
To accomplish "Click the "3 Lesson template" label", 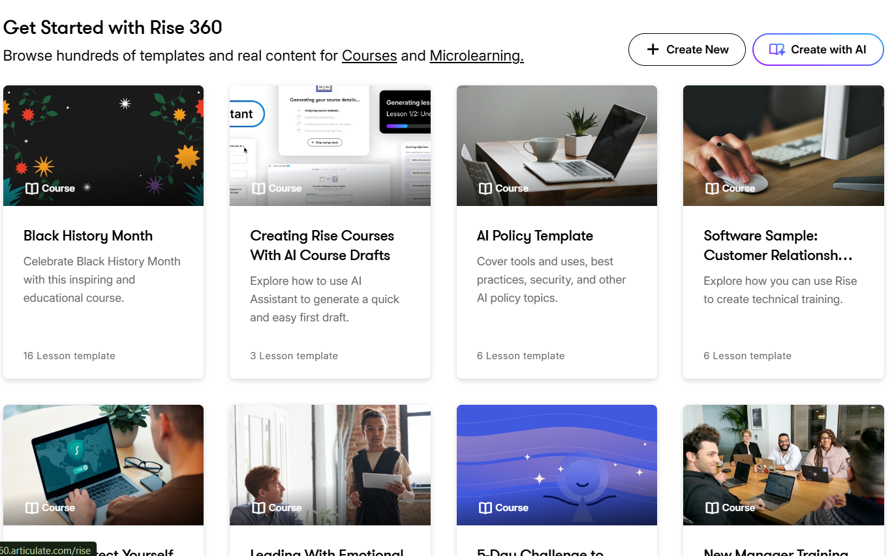I will 294,356.
